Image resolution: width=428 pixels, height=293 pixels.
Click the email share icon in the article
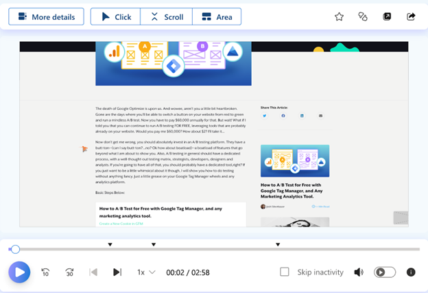321,116
